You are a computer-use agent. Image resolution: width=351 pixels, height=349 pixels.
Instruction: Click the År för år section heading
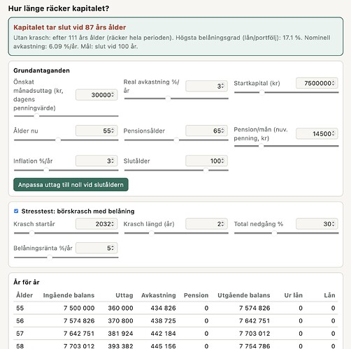pos(27,282)
